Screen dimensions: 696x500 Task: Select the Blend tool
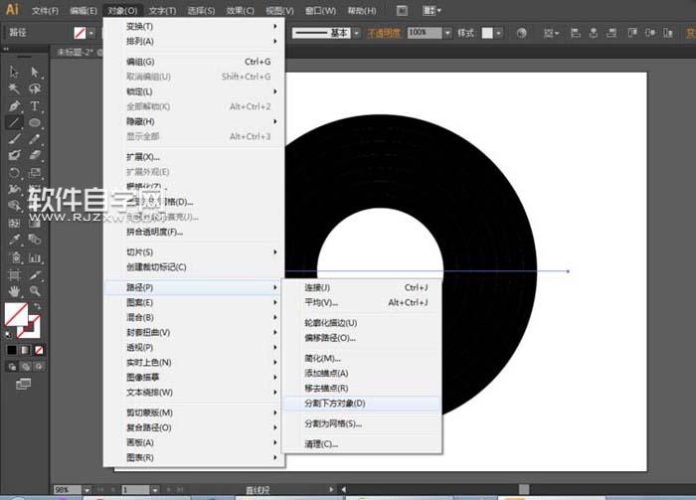click(x=35, y=240)
